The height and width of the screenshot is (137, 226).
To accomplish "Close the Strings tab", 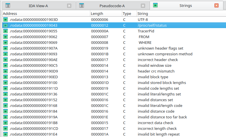I will tap(216, 5).
